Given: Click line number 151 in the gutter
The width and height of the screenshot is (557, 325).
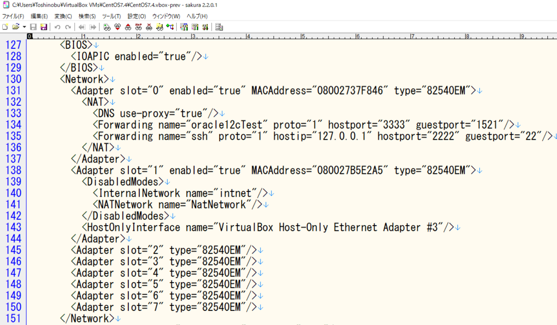Looking at the screenshot, I should 14,318.
